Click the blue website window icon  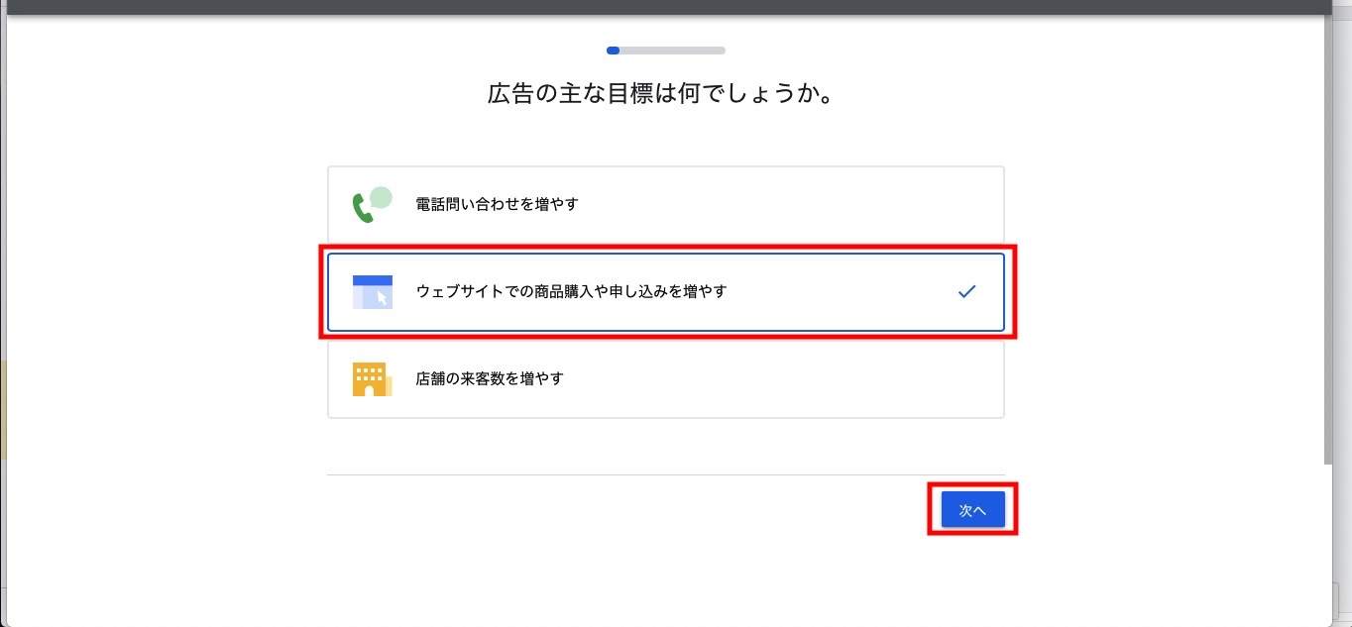pos(372,291)
